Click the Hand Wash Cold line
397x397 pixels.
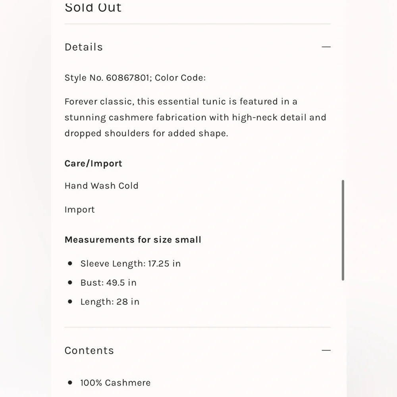[102, 185]
